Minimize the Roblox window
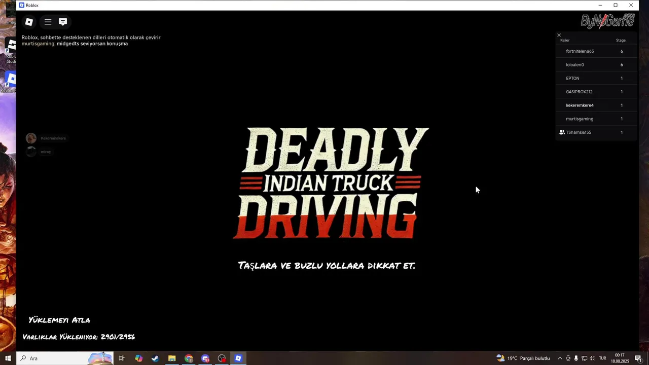This screenshot has width=649, height=365. pyautogui.click(x=600, y=5)
